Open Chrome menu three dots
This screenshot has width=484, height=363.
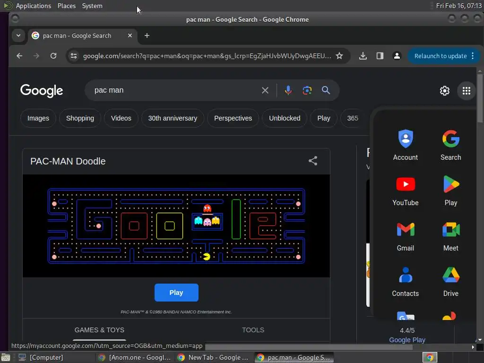point(473,56)
